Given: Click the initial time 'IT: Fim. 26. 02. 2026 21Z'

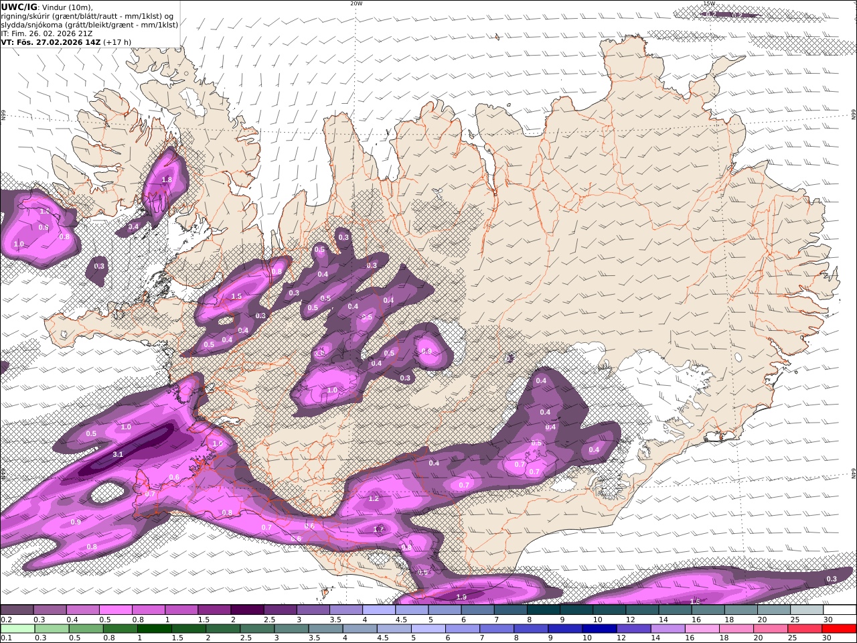Looking at the screenshot, I should pyautogui.click(x=47, y=33).
